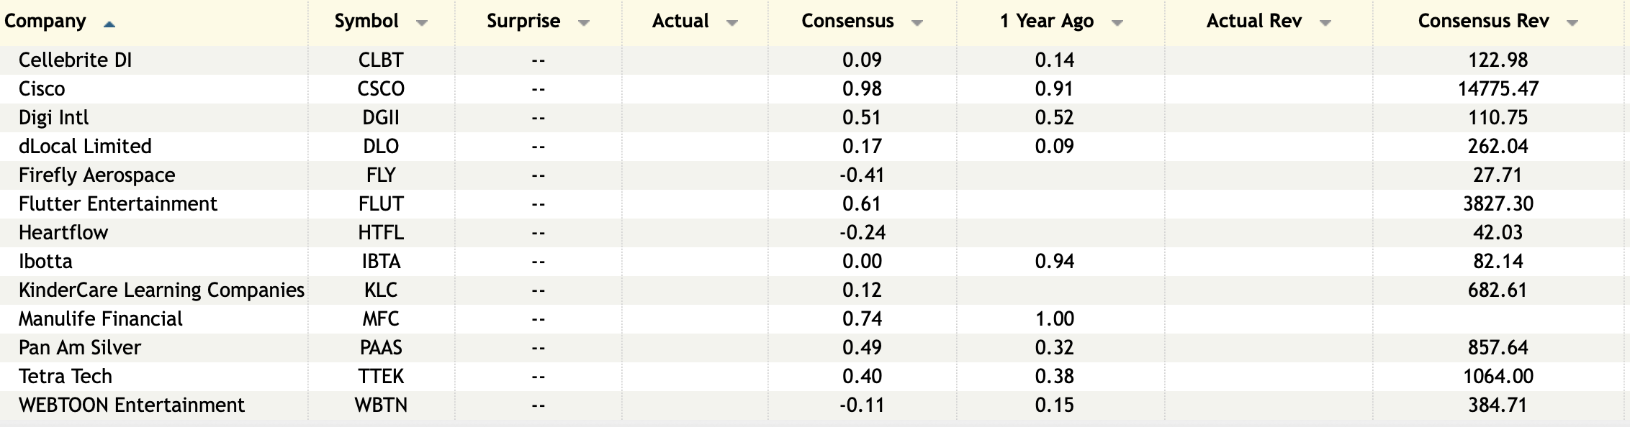
Task: Select Cisco consensus revenue value 14775.47
Action: 1498,89
